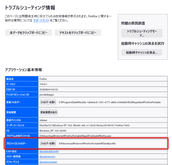The image size is (172, 165).
Task: Click the ユーザーエージェント row header
Action: pyautogui.click(x=22, y=125)
